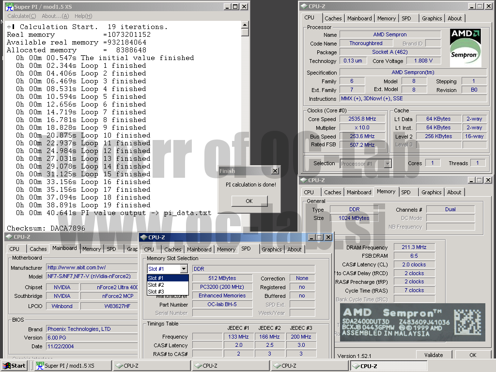Screen dimensions: 496x372
Task: Click the CPU-Z icon in SPD window title
Action: point(143,237)
